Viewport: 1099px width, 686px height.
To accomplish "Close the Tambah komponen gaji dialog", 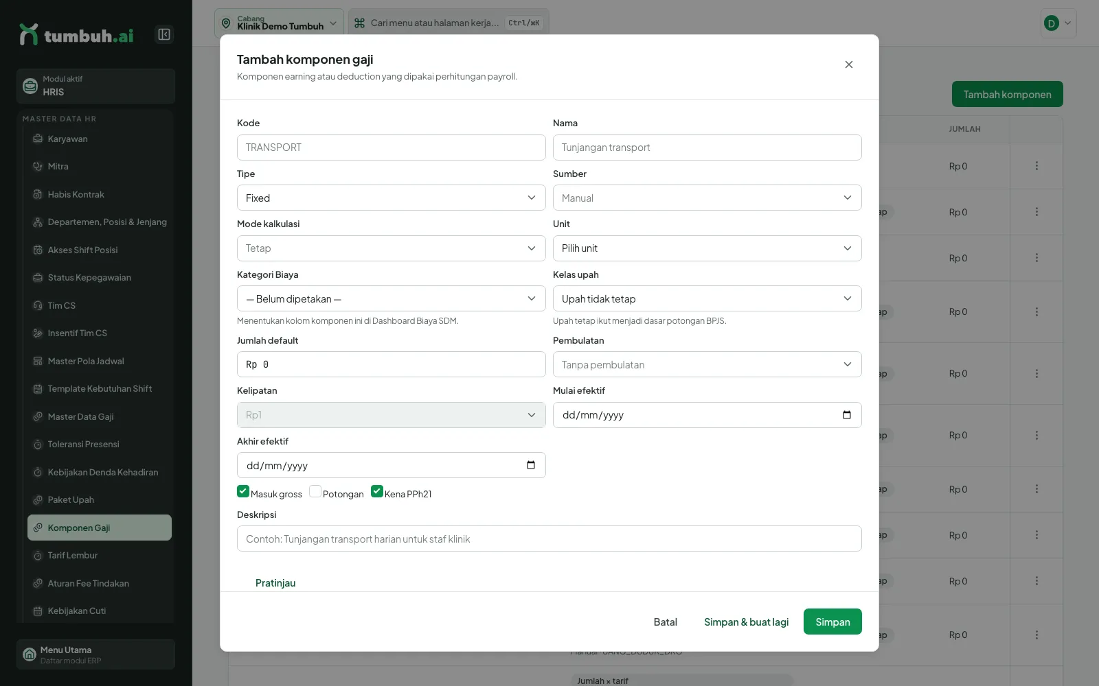I will pos(849,64).
